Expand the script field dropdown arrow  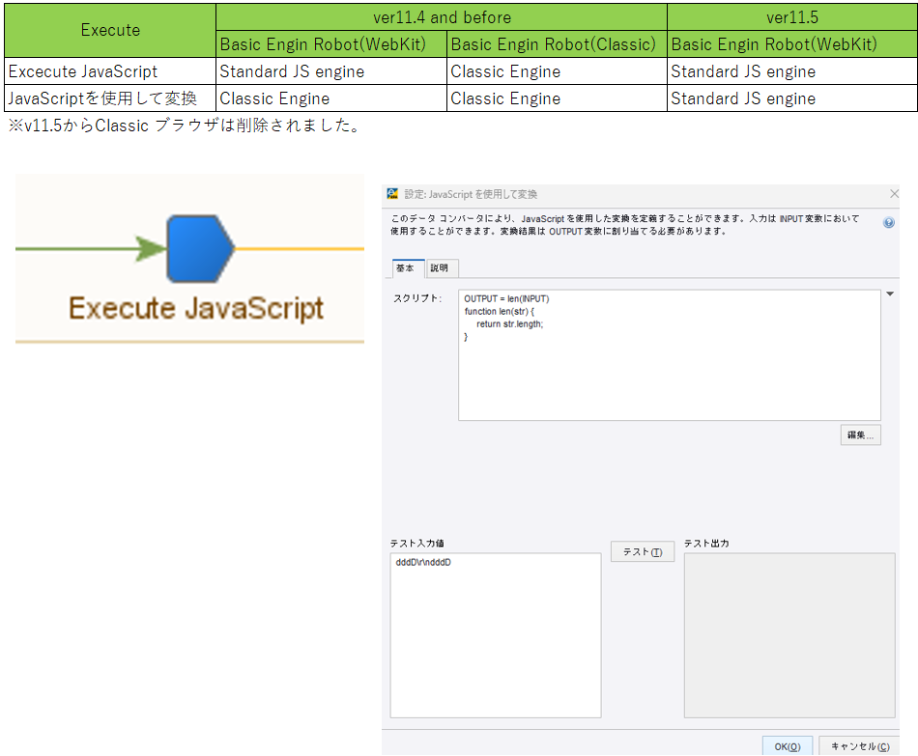[x=890, y=294]
